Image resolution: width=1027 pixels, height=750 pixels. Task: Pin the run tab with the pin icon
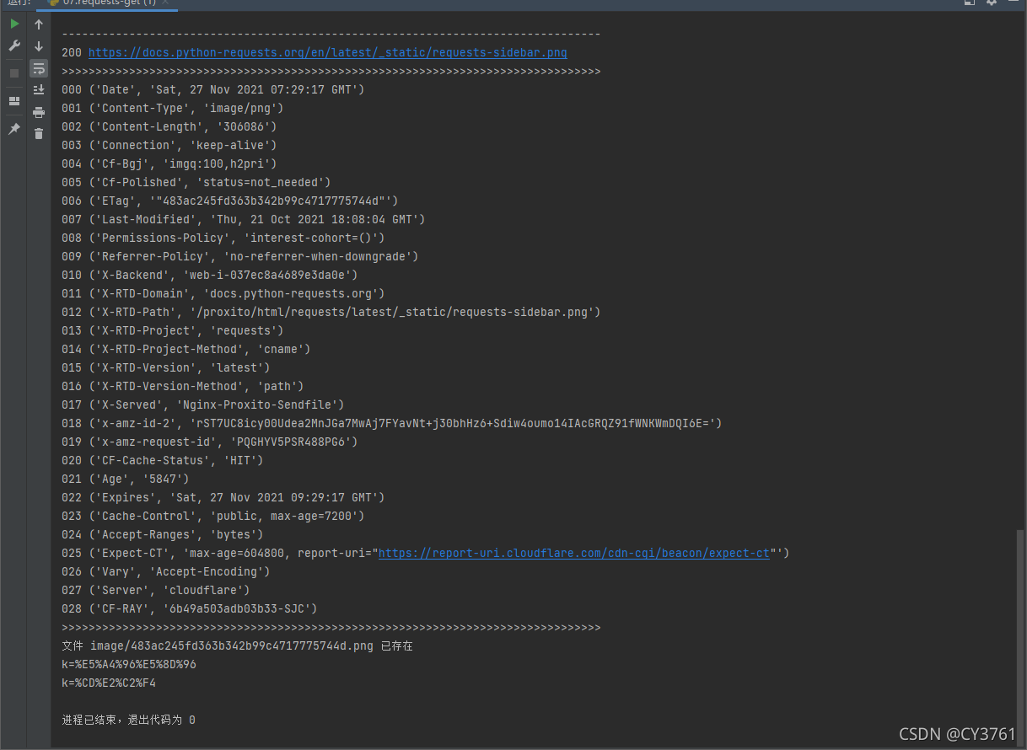[x=14, y=129]
